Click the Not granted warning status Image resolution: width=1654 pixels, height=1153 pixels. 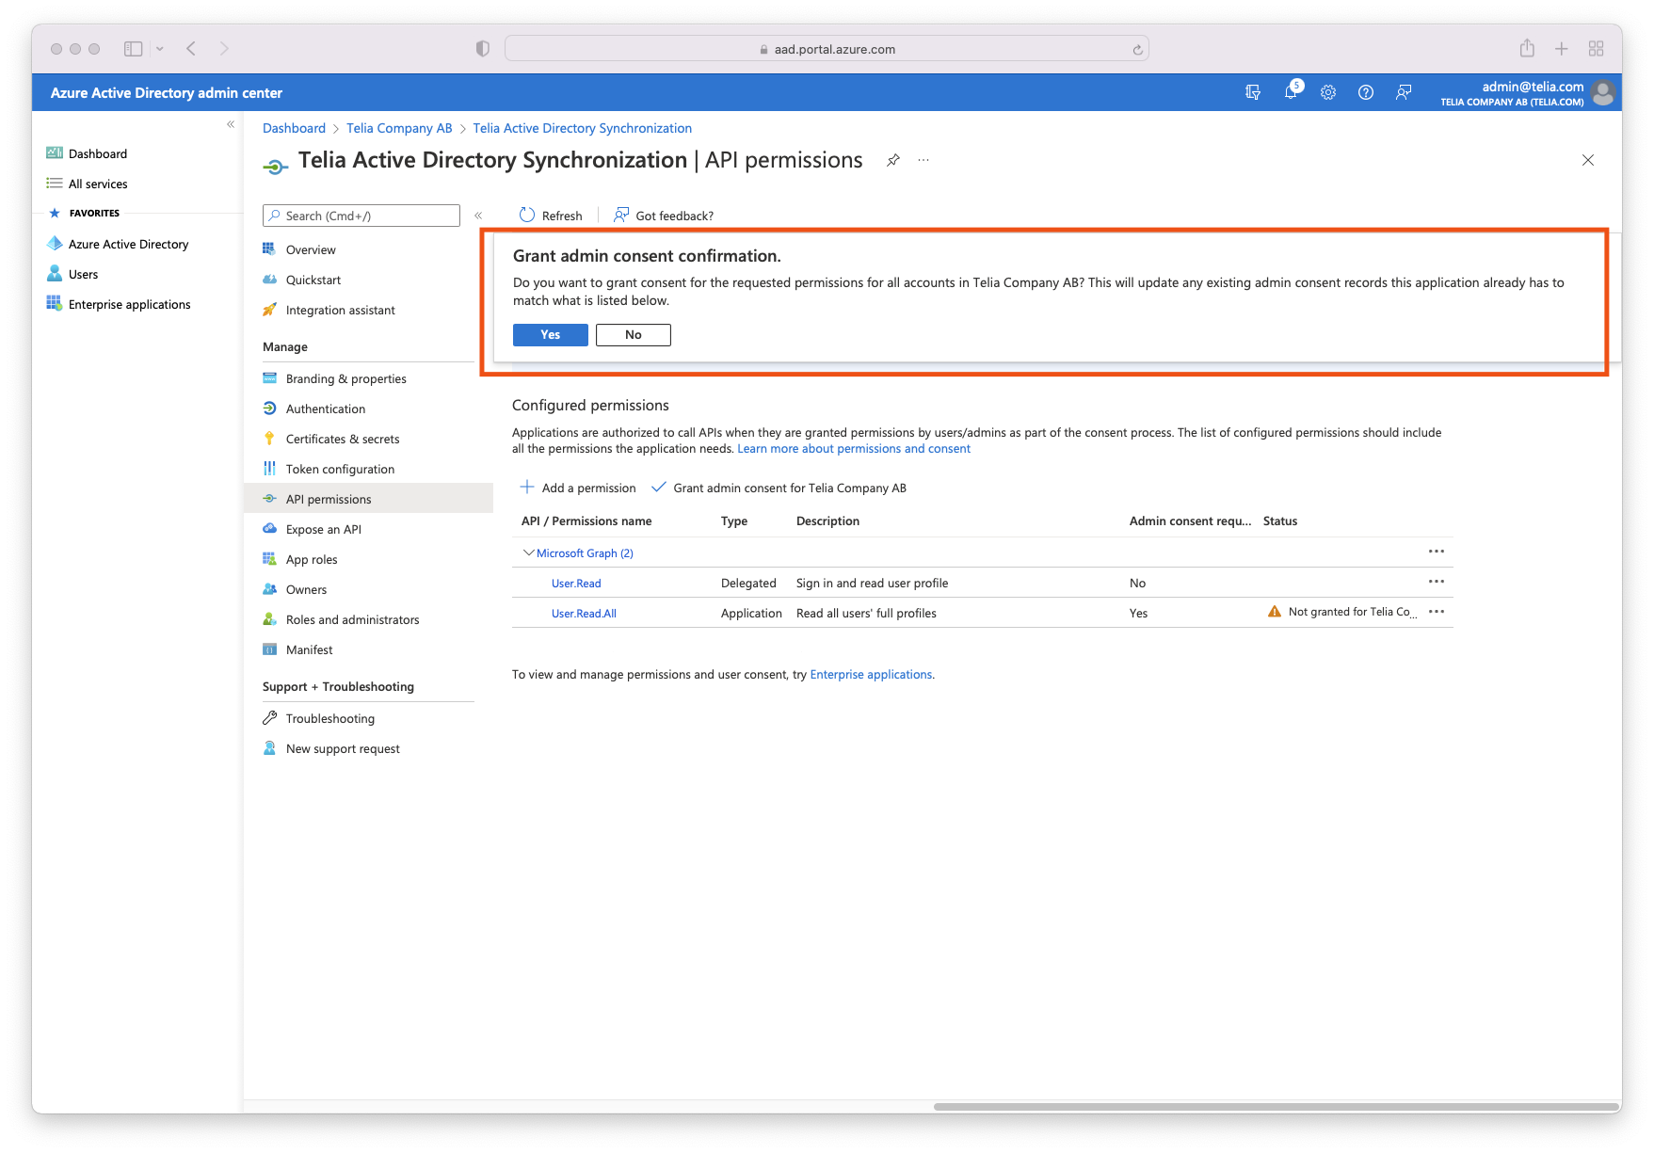pyautogui.click(x=1342, y=612)
